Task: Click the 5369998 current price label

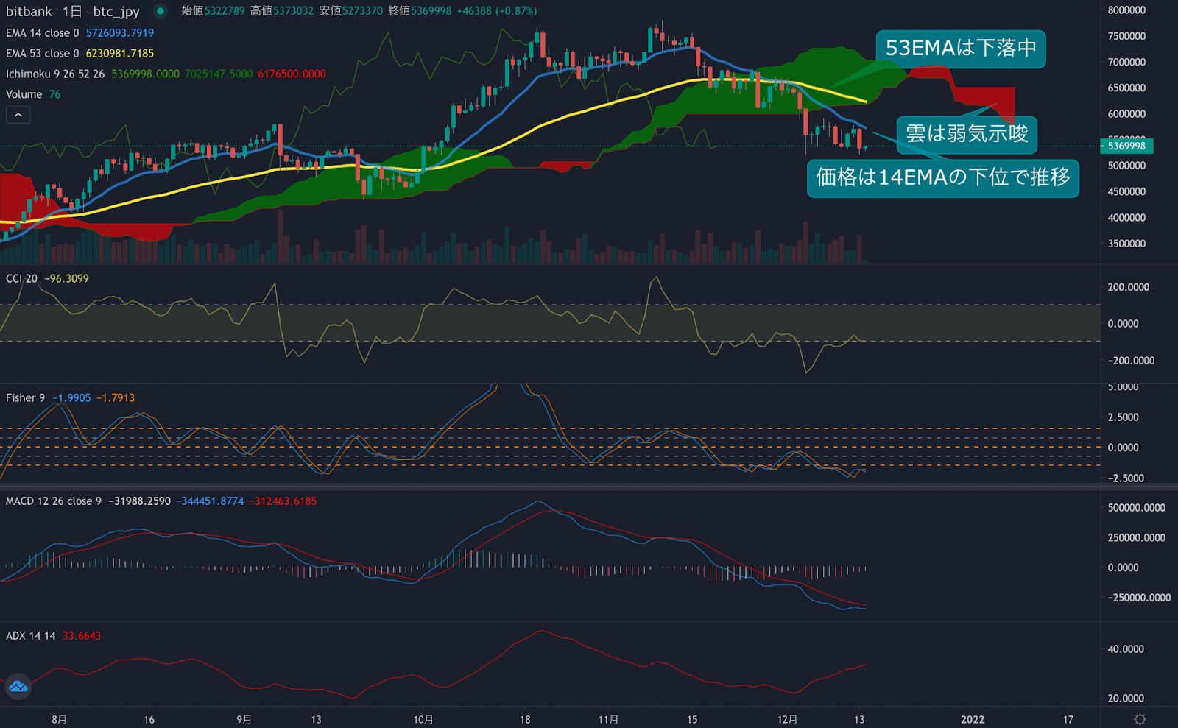Action: pyautogui.click(x=1126, y=146)
